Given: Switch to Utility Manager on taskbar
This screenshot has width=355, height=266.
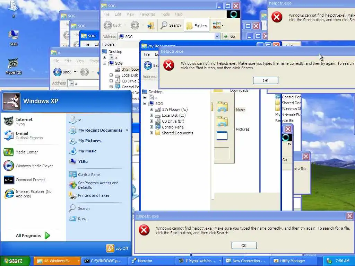Looking at the screenshot, I should coord(294,261).
